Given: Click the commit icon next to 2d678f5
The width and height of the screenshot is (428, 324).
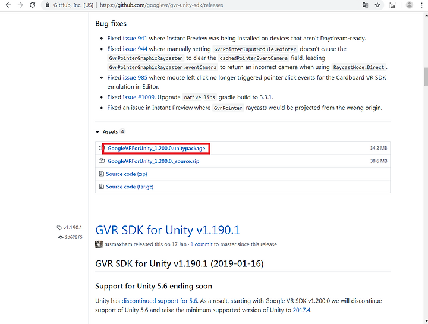Looking at the screenshot, I should pyautogui.click(x=61, y=237).
